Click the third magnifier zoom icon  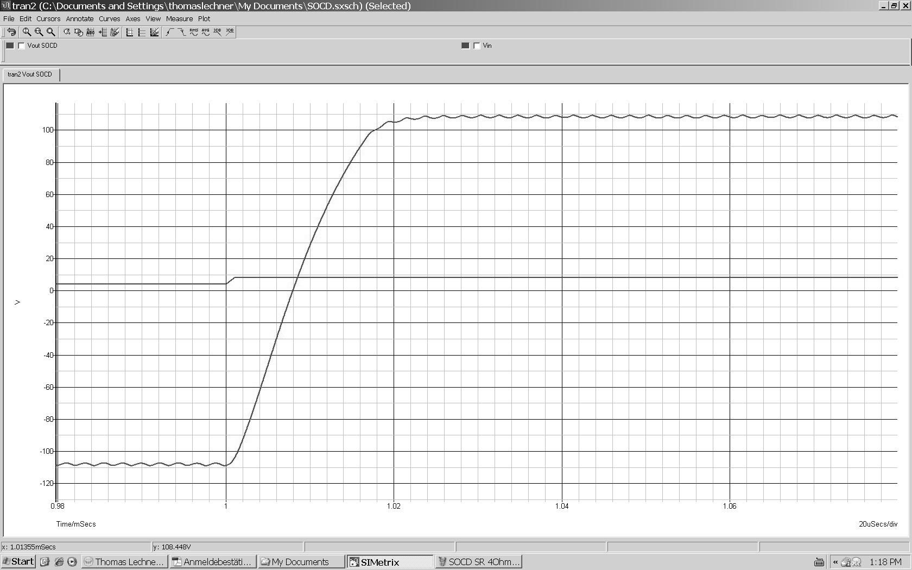pos(51,32)
